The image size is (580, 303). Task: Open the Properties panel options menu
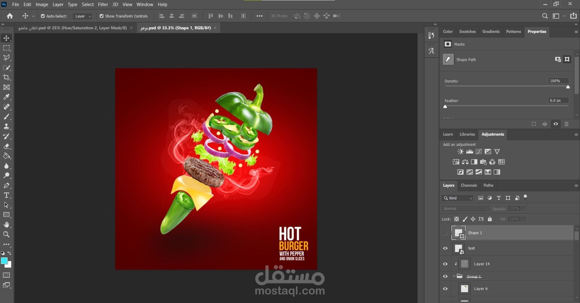click(x=576, y=32)
